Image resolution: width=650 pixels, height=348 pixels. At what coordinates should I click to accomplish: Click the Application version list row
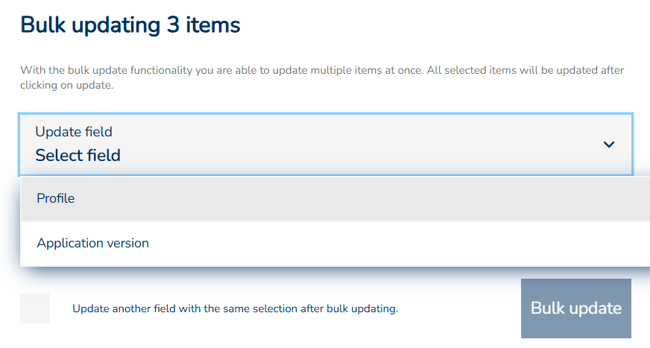click(x=334, y=244)
